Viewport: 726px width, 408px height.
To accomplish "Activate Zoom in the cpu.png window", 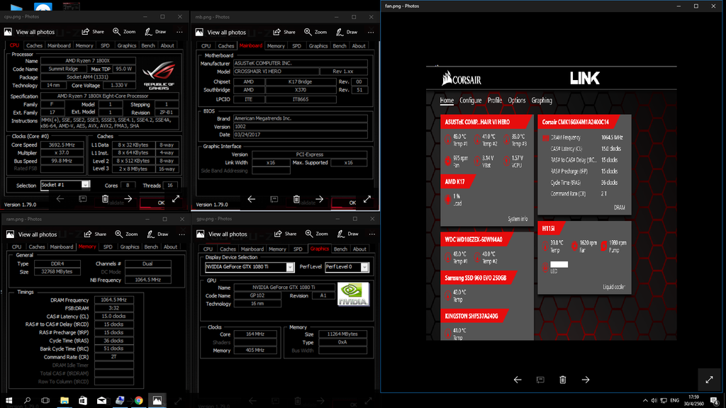I will tap(124, 32).
